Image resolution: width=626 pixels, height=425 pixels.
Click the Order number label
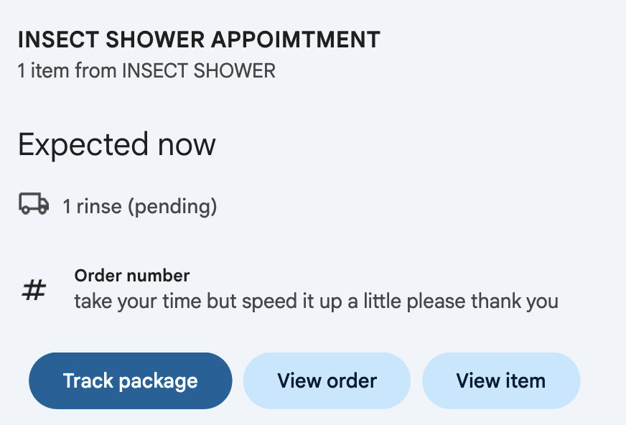click(131, 276)
